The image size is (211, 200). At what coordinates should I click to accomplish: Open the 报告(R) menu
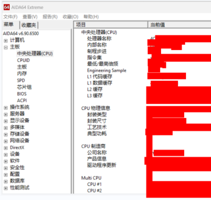pos(50,17)
